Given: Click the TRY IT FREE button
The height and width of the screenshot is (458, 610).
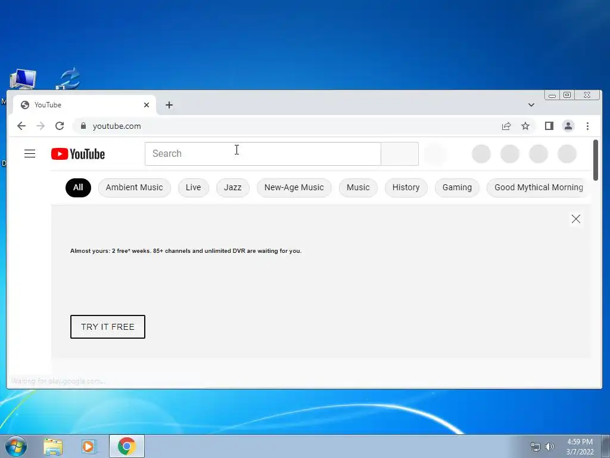Looking at the screenshot, I should coord(108,327).
